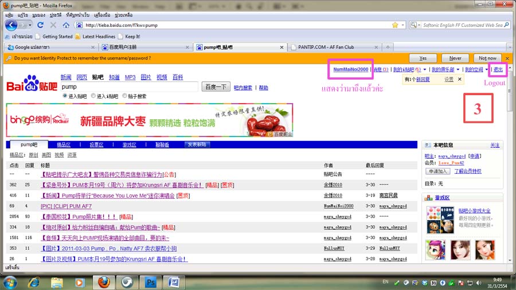Open the 贴吧小游戏大全 game thumbnail
Viewport: 516px width, 290px height.
(x=440, y=220)
